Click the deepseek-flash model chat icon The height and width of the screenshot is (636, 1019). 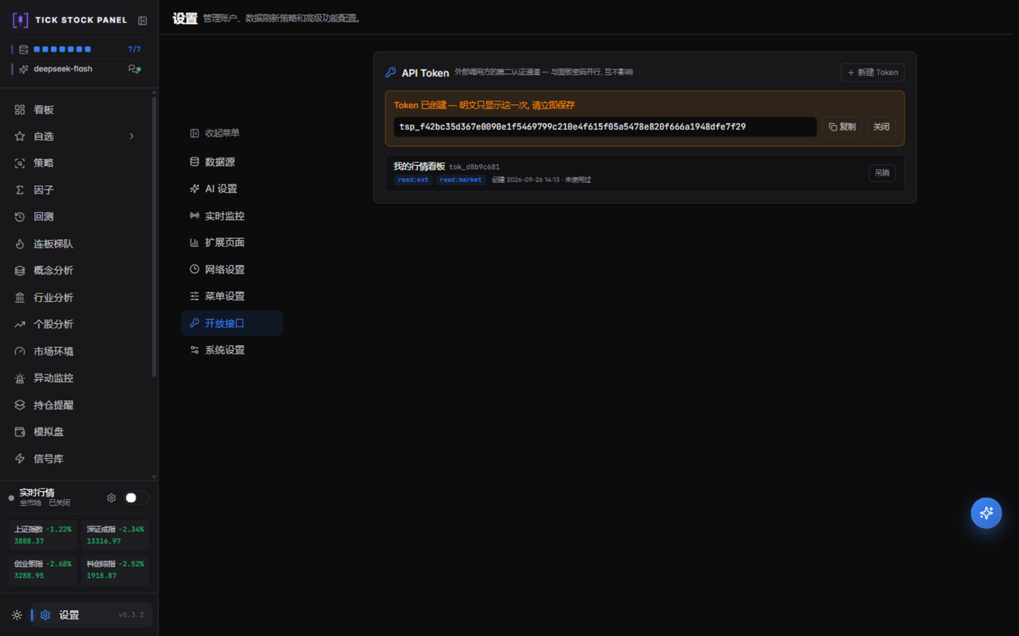click(x=134, y=69)
